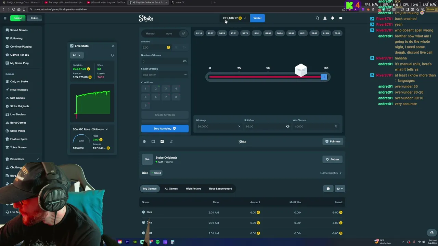Image resolution: width=438 pixels, height=246 pixels.
Task: Open Continue Playing in sidebar
Action: tap(21, 46)
